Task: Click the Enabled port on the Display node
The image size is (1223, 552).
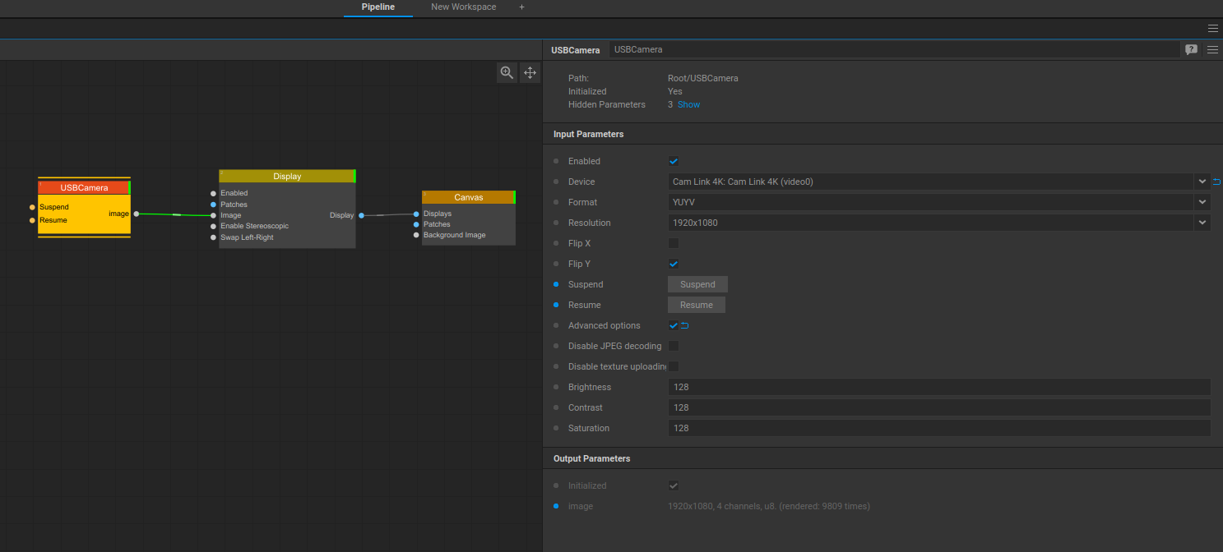Action: point(213,193)
